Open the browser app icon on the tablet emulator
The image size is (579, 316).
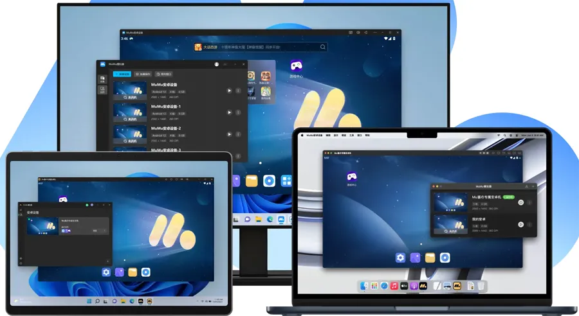[x=146, y=272]
